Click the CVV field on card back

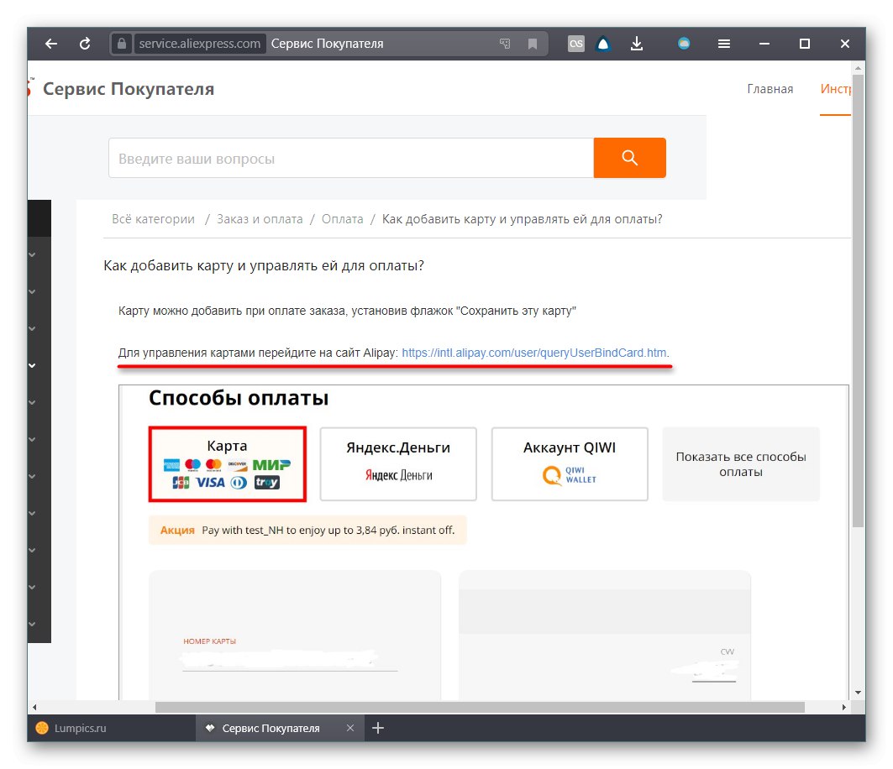[713, 671]
